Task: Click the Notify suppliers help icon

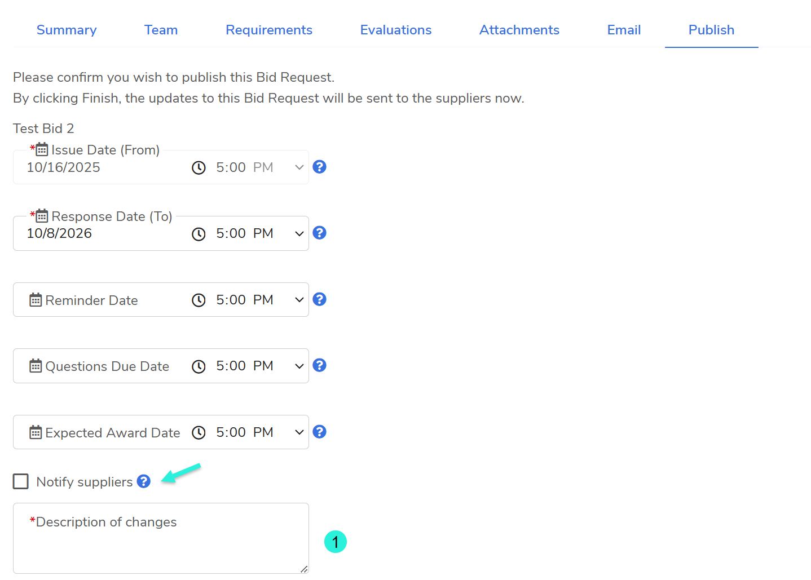Action: [x=144, y=481]
